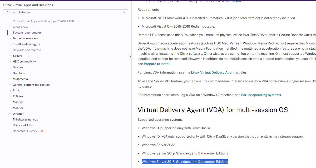Click the Citrix Virtual Apps and Desktops title

coord(28,5)
